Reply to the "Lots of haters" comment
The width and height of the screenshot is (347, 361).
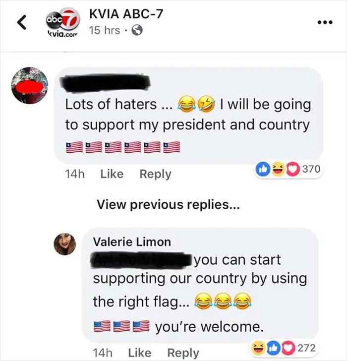155,175
